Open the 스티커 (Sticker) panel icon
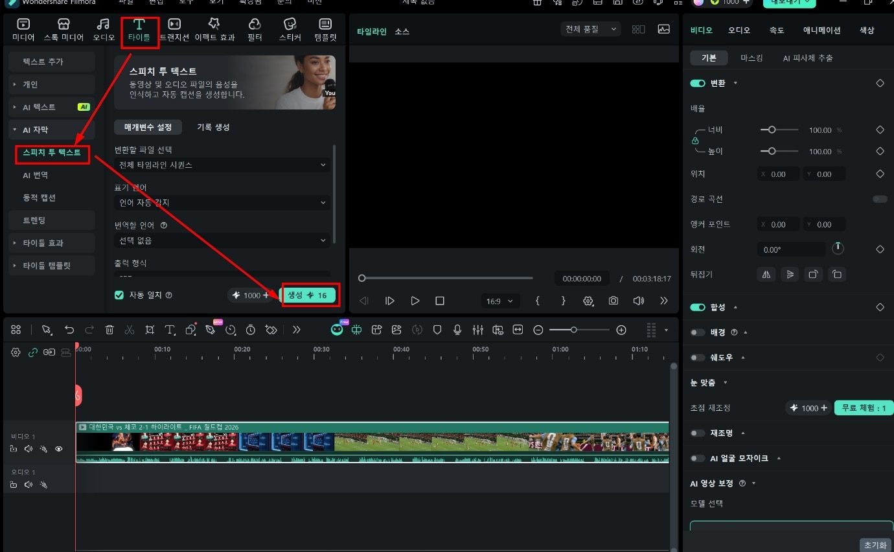Viewport: 894px width, 552px height. tap(290, 30)
